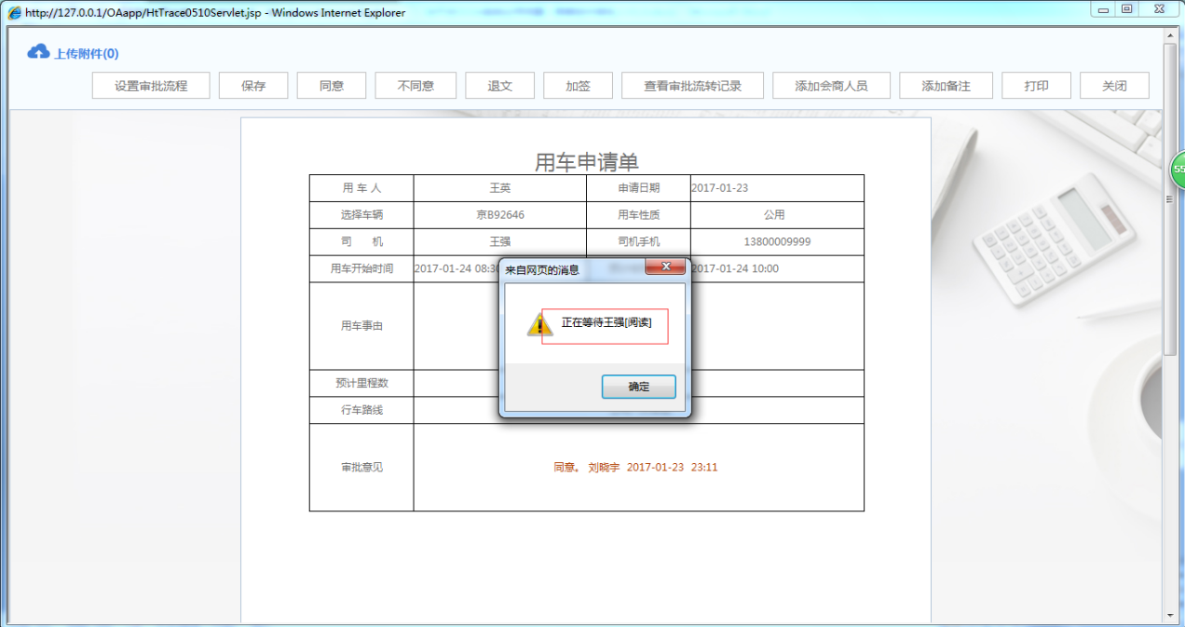Click the cloud upload attachment icon
Screen dimensions: 1185x627
(38, 51)
